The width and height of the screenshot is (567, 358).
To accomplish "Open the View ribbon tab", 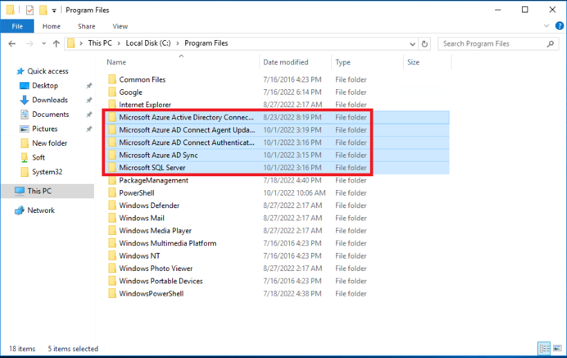I will [x=120, y=26].
